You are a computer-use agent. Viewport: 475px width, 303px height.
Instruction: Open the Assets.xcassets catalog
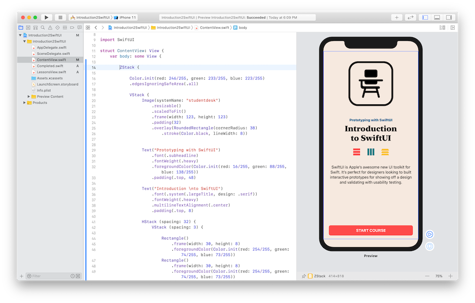click(x=50, y=78)
